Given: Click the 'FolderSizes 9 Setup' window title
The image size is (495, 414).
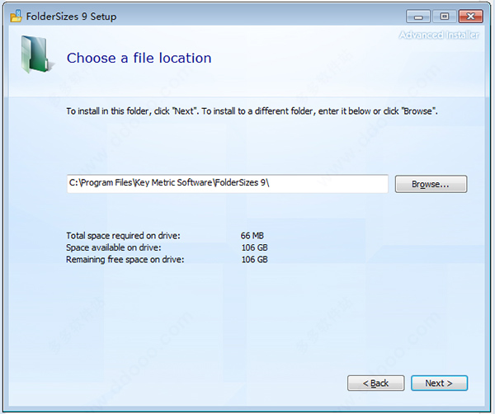Looking at the screenshot, I should tap(71, 16).
